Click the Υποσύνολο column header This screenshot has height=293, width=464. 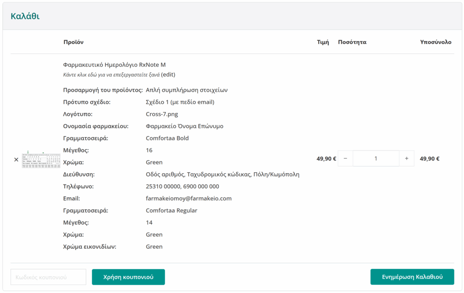[435, 42]
